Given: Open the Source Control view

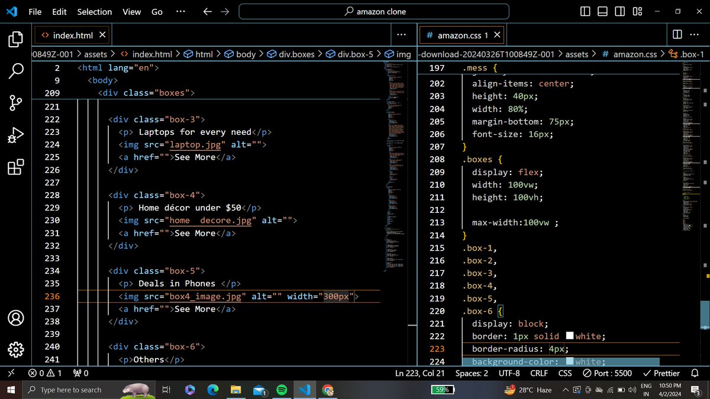Looking at the screenshot, I should [x=15, y=103].
